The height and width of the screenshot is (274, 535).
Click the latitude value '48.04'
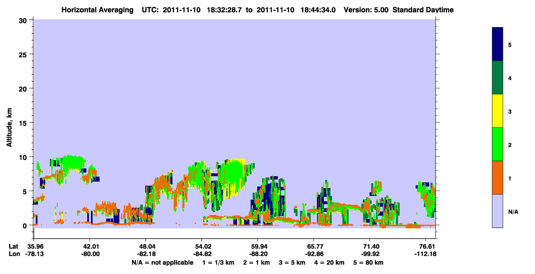point(146,246)
